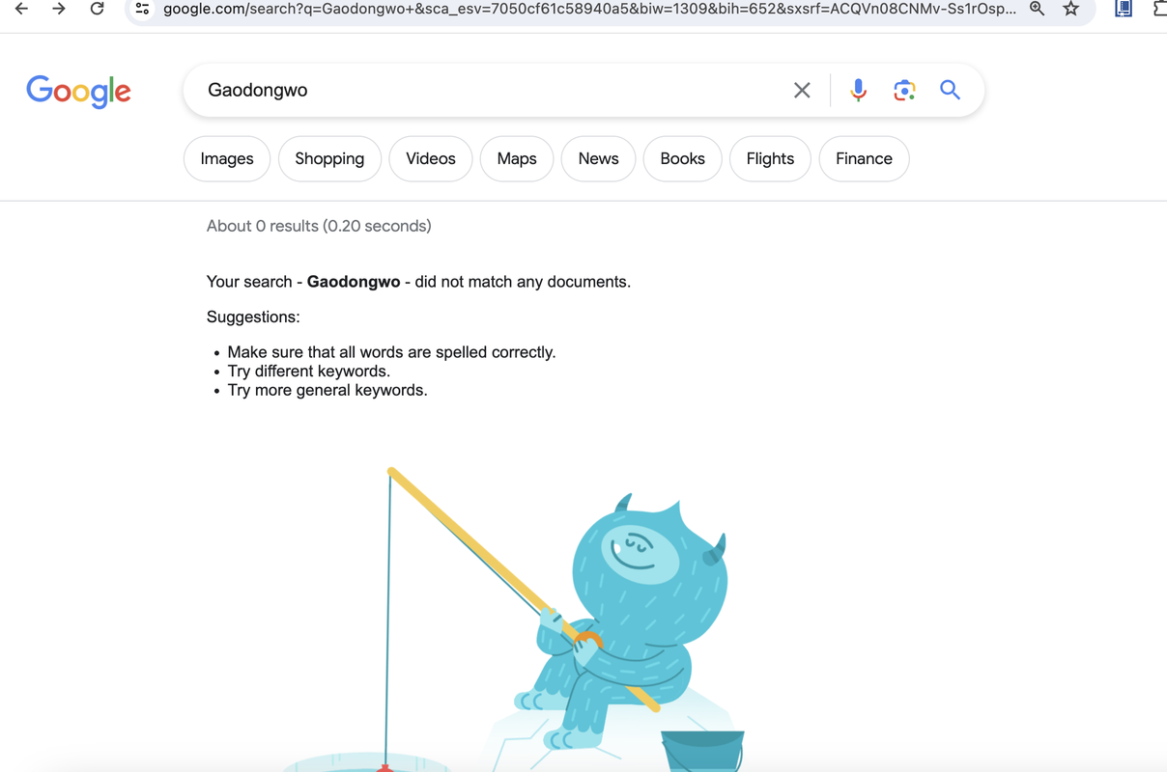1167x772 pixels.
Task: Open site information icon in address bar
Action: pos(142,9)
